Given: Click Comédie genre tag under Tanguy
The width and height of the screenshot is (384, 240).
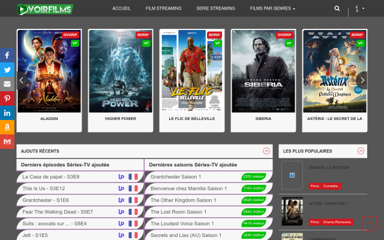Looking at the screenshot, I should [331, 186].
